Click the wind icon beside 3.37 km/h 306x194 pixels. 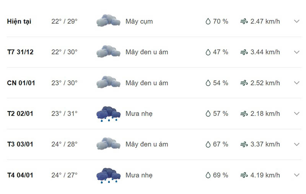[244, 144]
